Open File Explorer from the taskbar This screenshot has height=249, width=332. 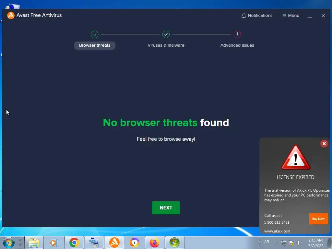(x=34, y=243)
